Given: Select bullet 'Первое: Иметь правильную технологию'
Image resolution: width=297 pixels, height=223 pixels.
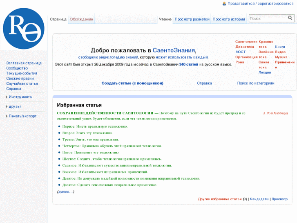Looking at the screenshot, I should pos(95,126).
